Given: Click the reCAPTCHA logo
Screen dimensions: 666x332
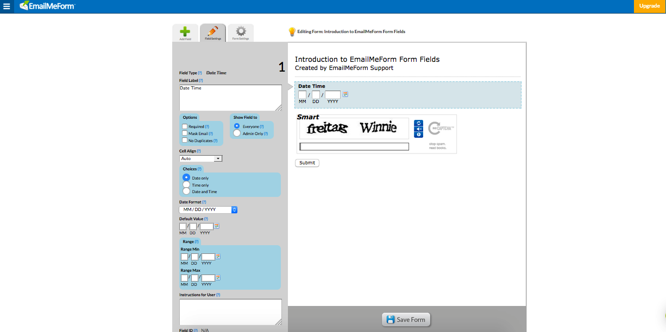Looking at the screenshot, I should point(441,129).
